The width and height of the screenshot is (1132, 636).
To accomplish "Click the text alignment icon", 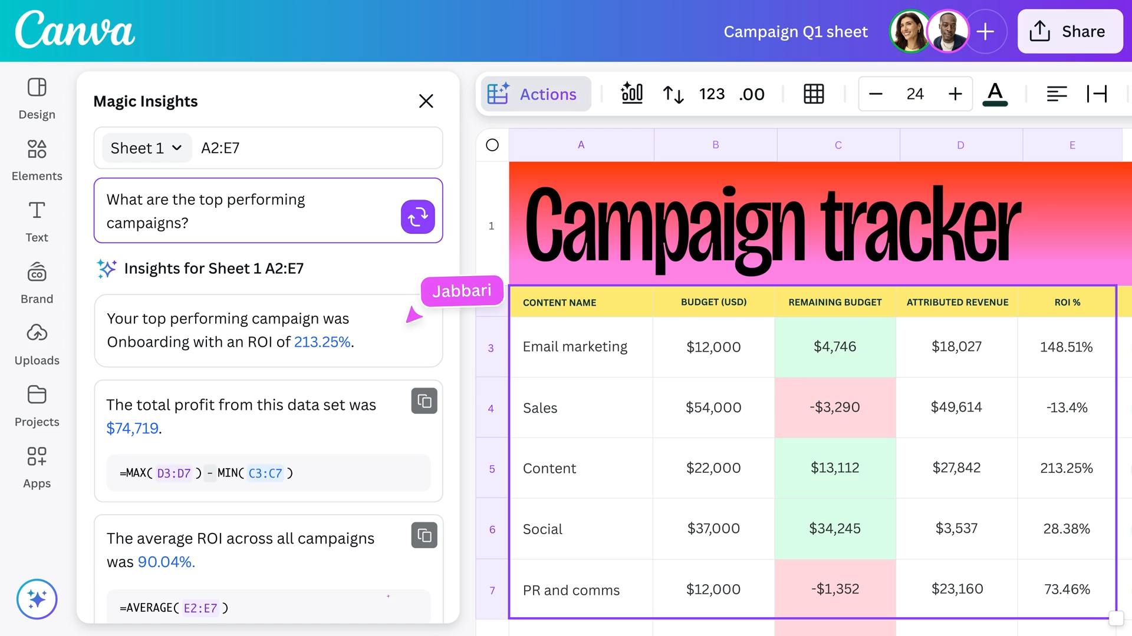I will tap(1057, 94).
